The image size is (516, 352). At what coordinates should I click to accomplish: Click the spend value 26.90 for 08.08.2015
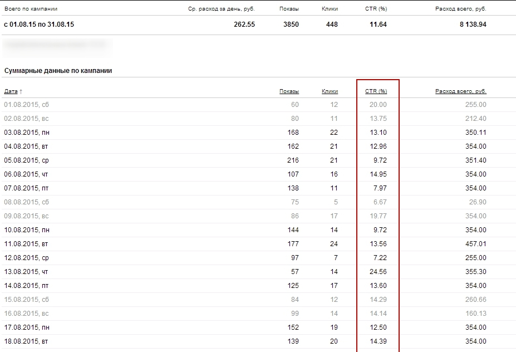pyautogui.click(x=478, y=202)
